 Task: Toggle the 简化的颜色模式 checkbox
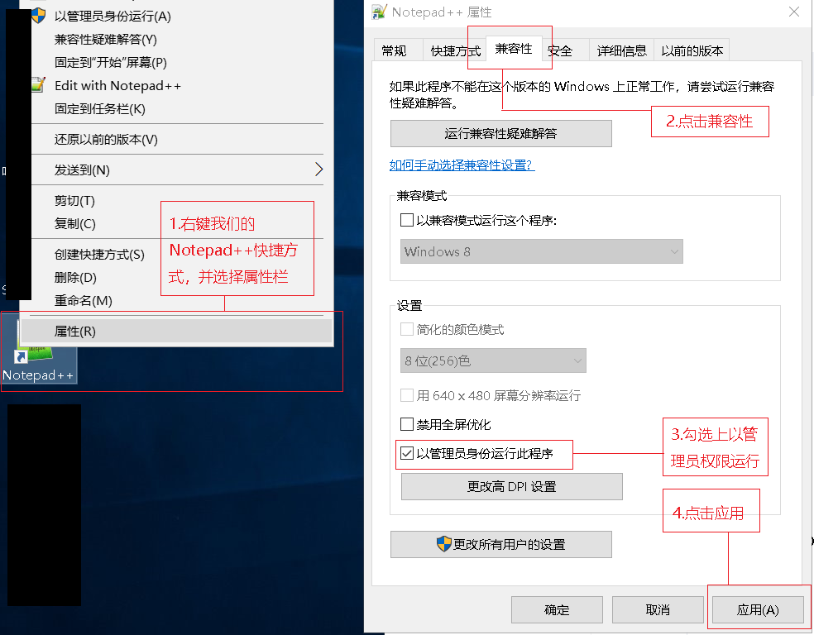click(406, 329)
